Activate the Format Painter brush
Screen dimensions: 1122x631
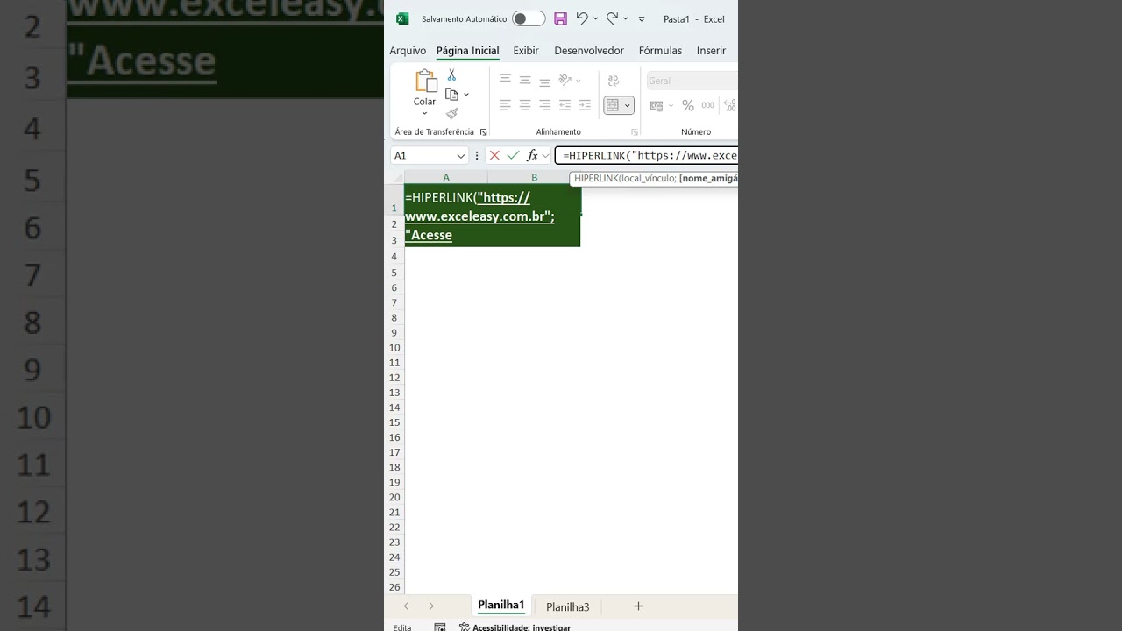(x=451, y=113)
